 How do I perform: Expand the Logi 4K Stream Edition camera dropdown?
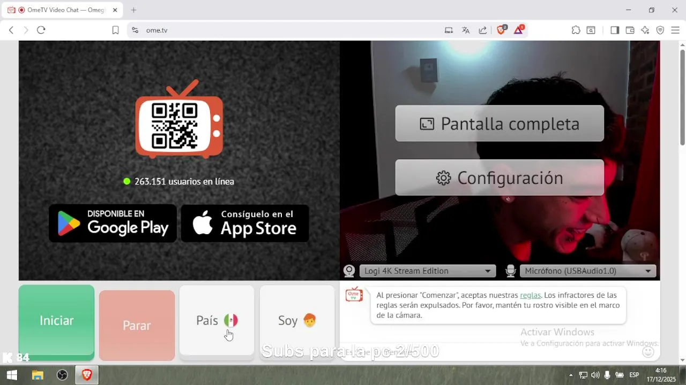point(428,271)
